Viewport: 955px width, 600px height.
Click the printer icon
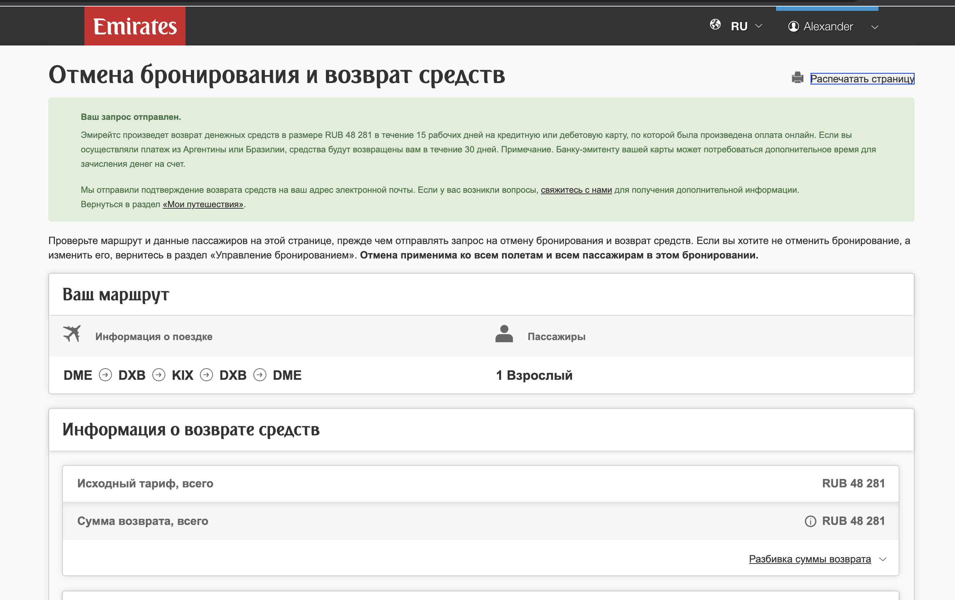pyautogui.click(x=797, y=78)
